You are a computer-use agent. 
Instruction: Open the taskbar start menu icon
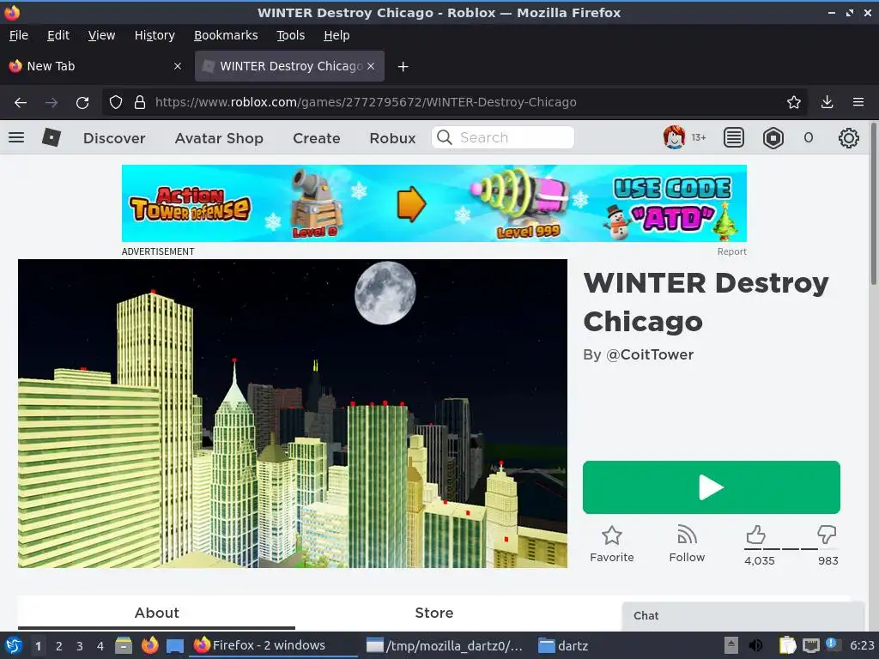(14, 645)
